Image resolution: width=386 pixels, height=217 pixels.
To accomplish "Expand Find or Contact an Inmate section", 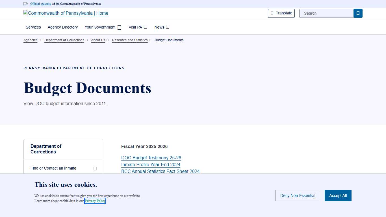I will point(95,168).
